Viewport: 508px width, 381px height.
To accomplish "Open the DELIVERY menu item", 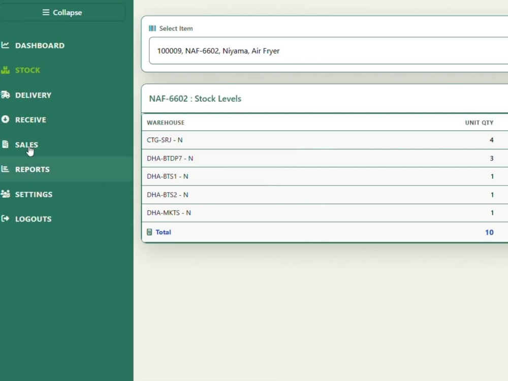I will tap(34, 95).
